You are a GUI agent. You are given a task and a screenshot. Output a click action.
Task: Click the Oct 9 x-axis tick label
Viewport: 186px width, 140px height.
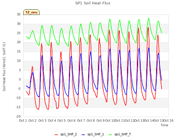101,120
